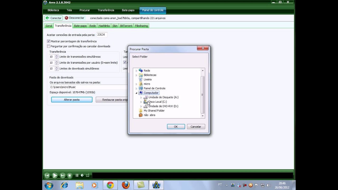The width and height of the screenshot is (338, 190).
Task: Click the clock showing 20:46
Action: coord(282,183)
